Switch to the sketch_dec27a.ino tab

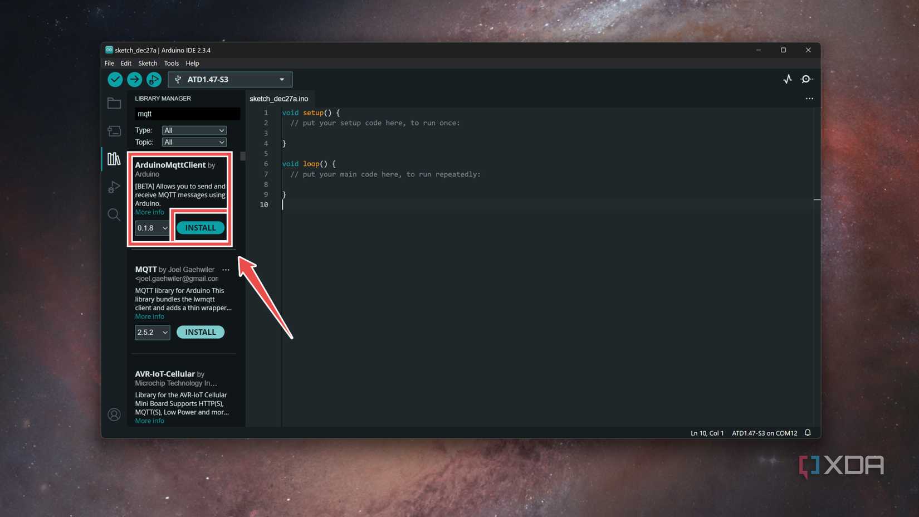(278, 99)
